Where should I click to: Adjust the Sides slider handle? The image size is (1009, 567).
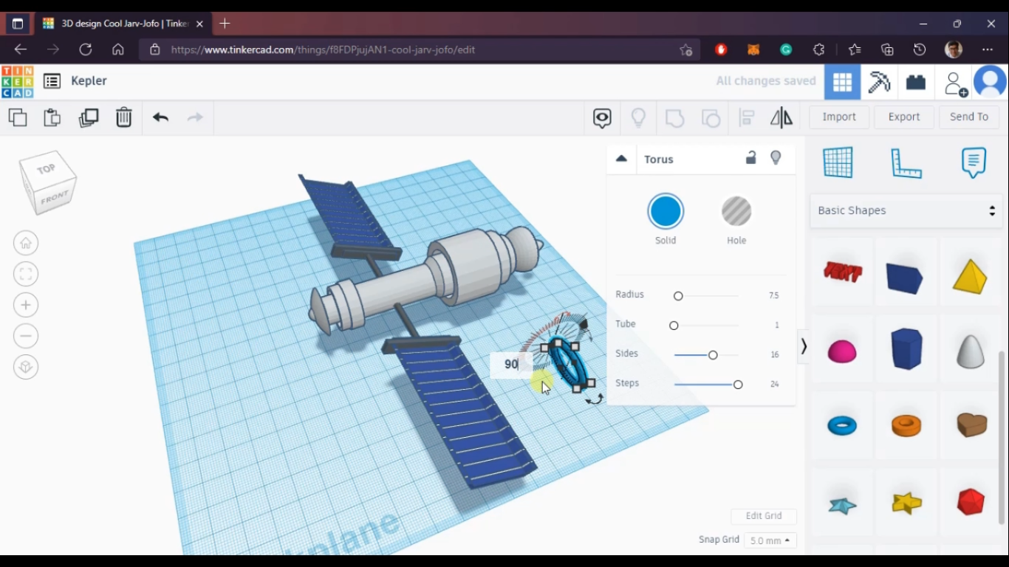point(713,355)
